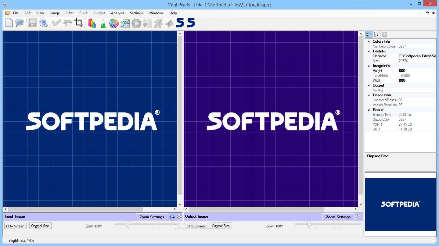Screen dimensions: 439x246
Task: Click Original Size under Input Image
Action: tap(40, 226)
